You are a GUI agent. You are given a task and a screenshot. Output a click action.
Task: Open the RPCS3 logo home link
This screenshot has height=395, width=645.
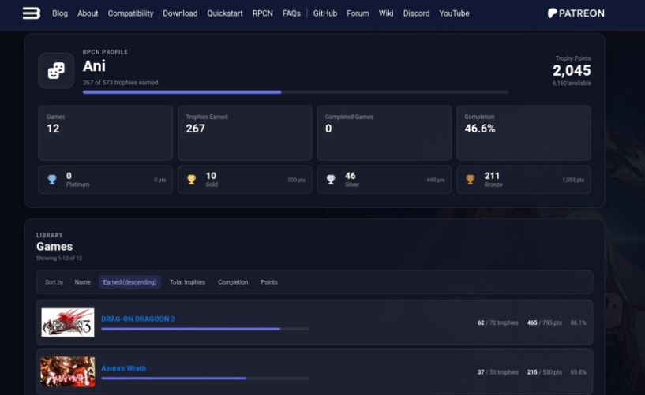click(32, 13)
